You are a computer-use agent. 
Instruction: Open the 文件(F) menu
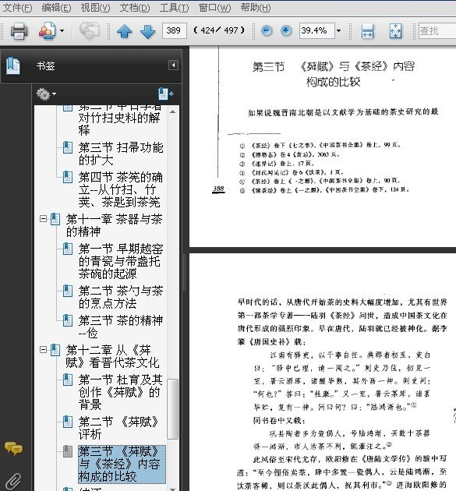[x=17, y=7]
